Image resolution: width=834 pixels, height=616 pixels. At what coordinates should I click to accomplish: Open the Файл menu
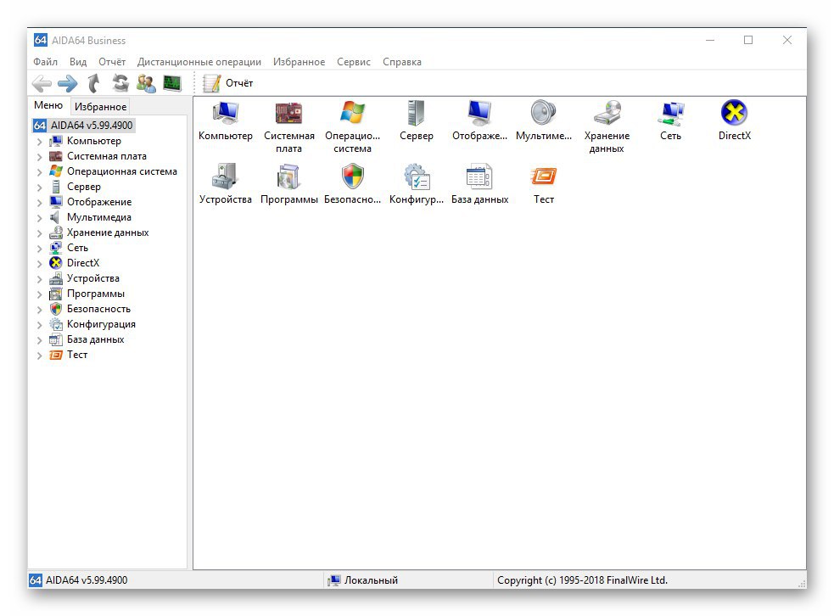tap(45, 62)
